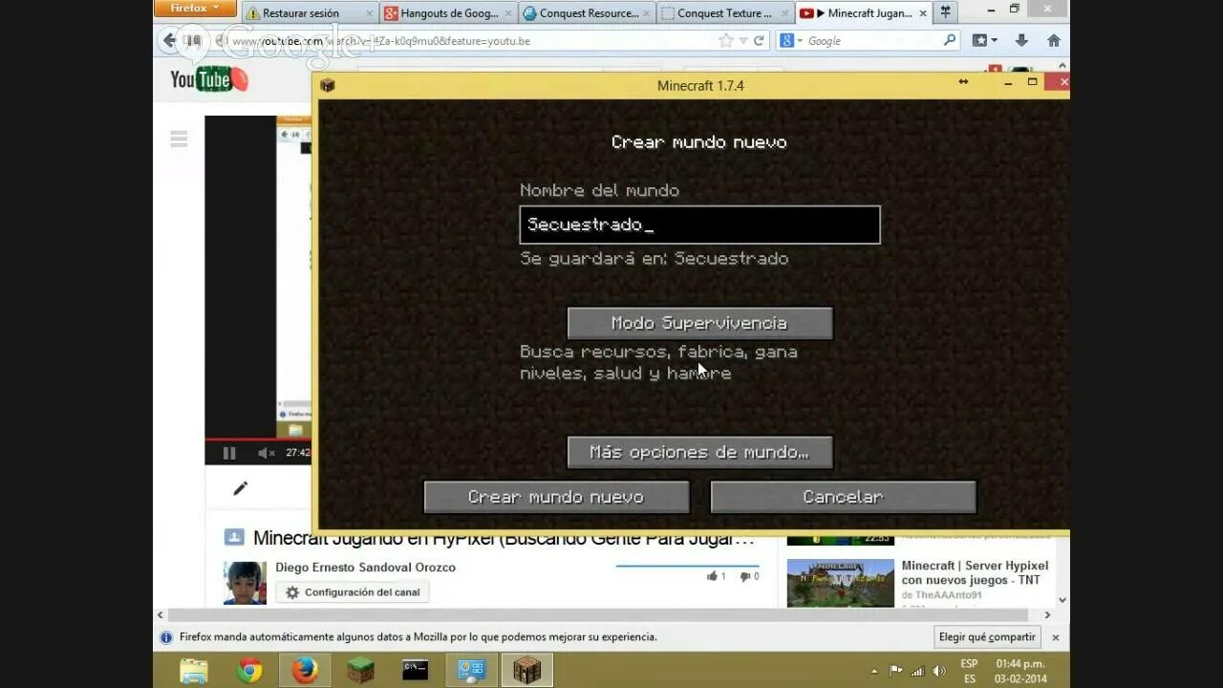Open 'Minecraft | Server Hypixel con nuevos juegos' title
1223x688 pixels.
click(975, 572)
